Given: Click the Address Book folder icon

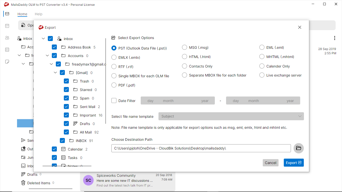Looking at the screenshot, I should 63,47.
